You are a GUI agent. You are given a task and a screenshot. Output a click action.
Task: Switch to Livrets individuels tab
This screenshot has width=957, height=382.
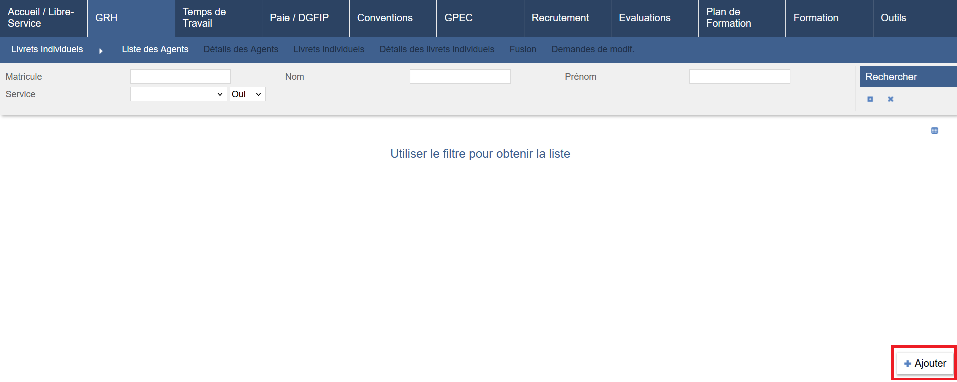[x=329, y=49]
